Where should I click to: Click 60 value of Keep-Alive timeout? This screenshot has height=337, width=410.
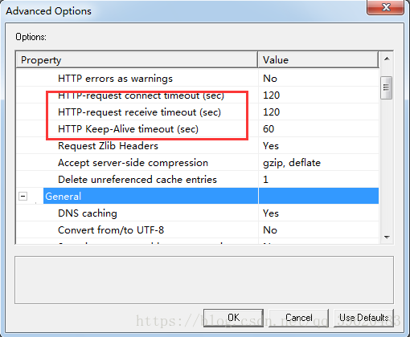(269, 129)
